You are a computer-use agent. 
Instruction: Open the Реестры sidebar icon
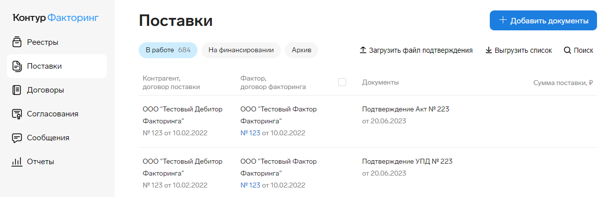pos(17,42)
